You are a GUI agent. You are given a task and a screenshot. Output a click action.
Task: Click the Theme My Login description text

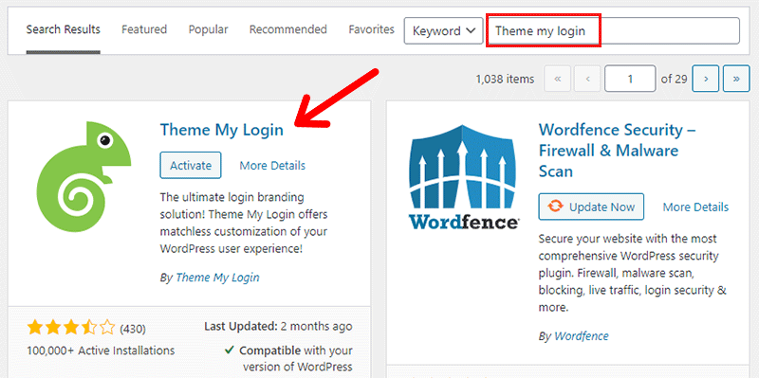click(x=244, y=223)
